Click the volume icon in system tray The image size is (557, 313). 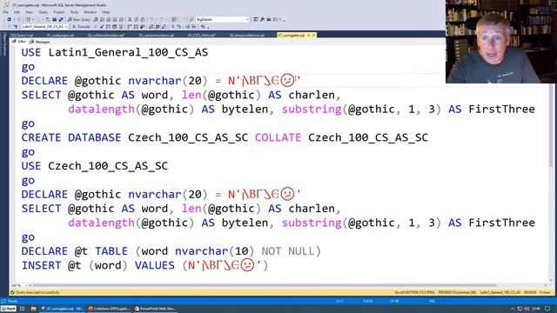527,309
